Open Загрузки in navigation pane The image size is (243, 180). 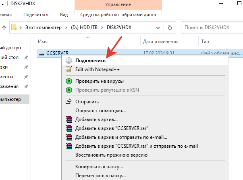tap(4, 67)
